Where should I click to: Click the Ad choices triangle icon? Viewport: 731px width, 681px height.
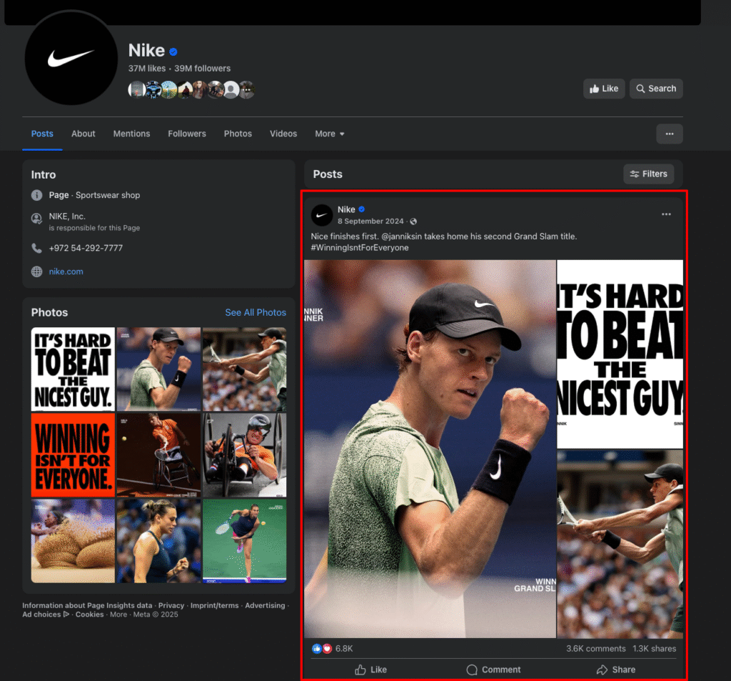tap(66, 615)
